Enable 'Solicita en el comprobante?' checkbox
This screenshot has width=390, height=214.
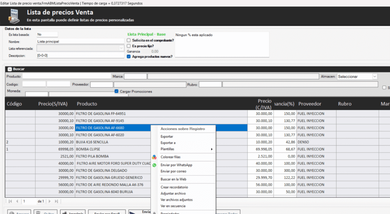coord(129,40)
